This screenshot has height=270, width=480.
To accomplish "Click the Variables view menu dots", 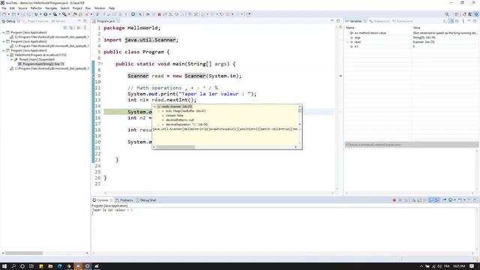I will [x=463, y=21].
